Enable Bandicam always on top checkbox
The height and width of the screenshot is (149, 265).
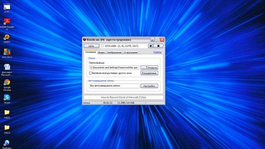pos(90,73)
